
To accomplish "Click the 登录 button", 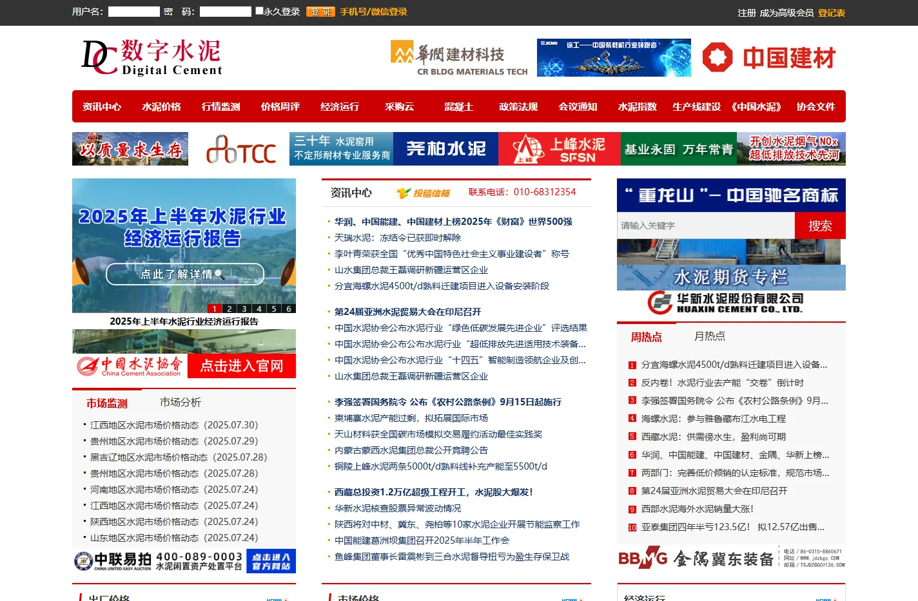I will (320, 12).
